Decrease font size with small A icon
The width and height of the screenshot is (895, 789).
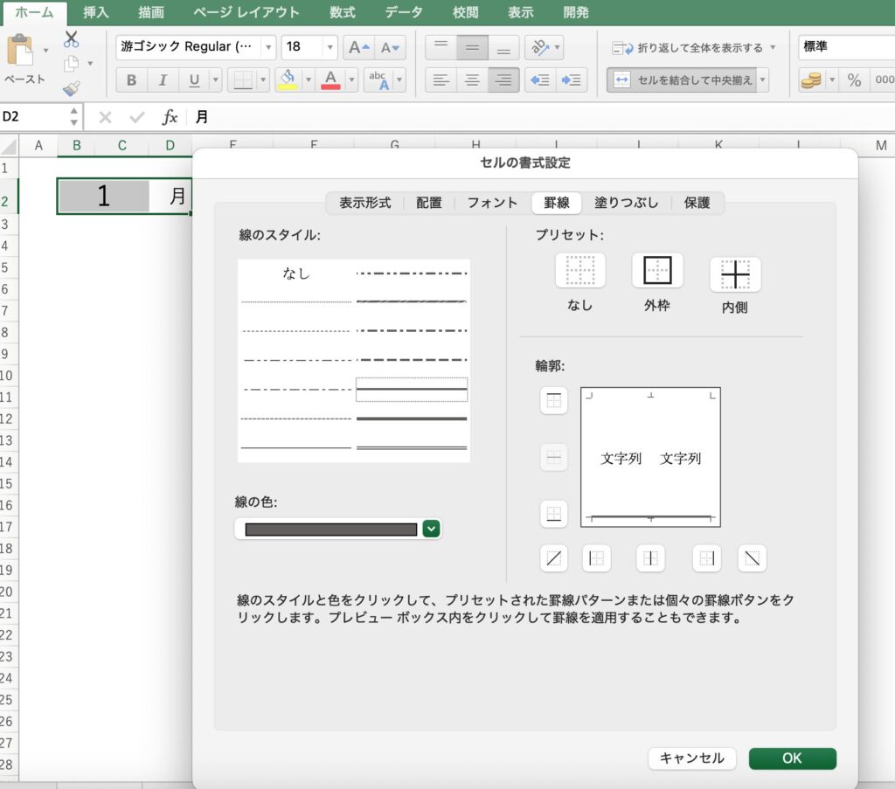point(391,47)
